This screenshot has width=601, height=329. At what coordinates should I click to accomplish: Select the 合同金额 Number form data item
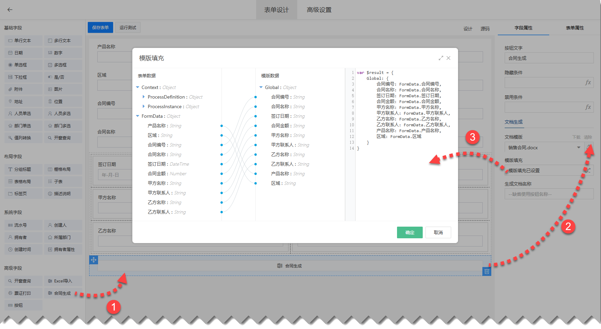[167, 174]
